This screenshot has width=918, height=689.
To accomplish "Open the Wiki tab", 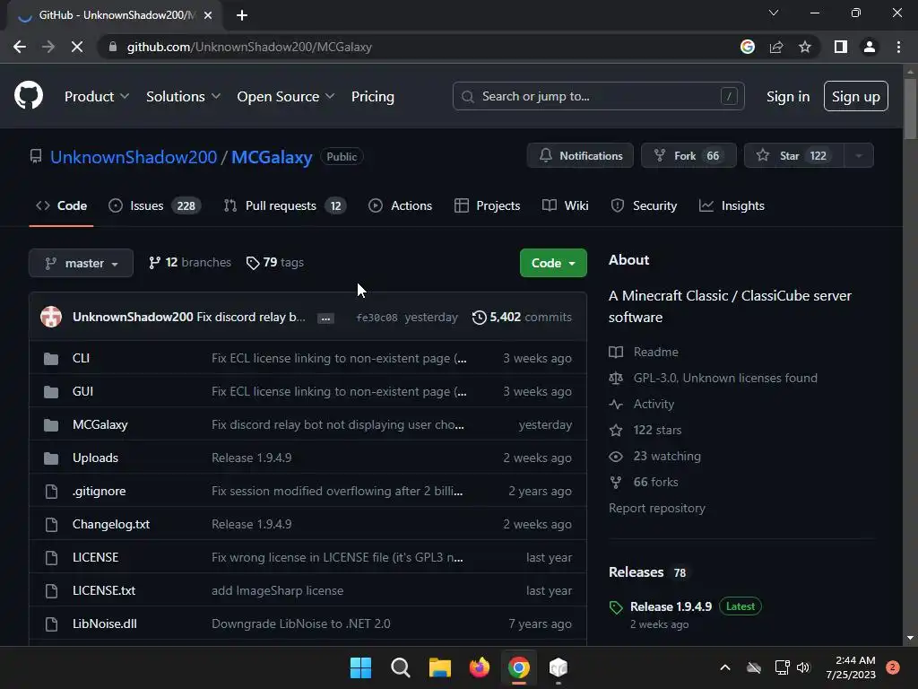I will pos(566,205).
